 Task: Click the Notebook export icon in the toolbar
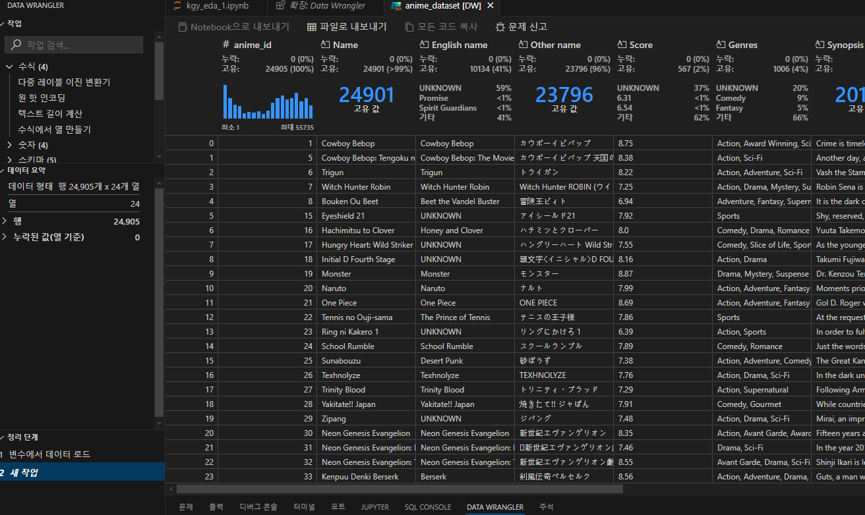pos(182,27)
